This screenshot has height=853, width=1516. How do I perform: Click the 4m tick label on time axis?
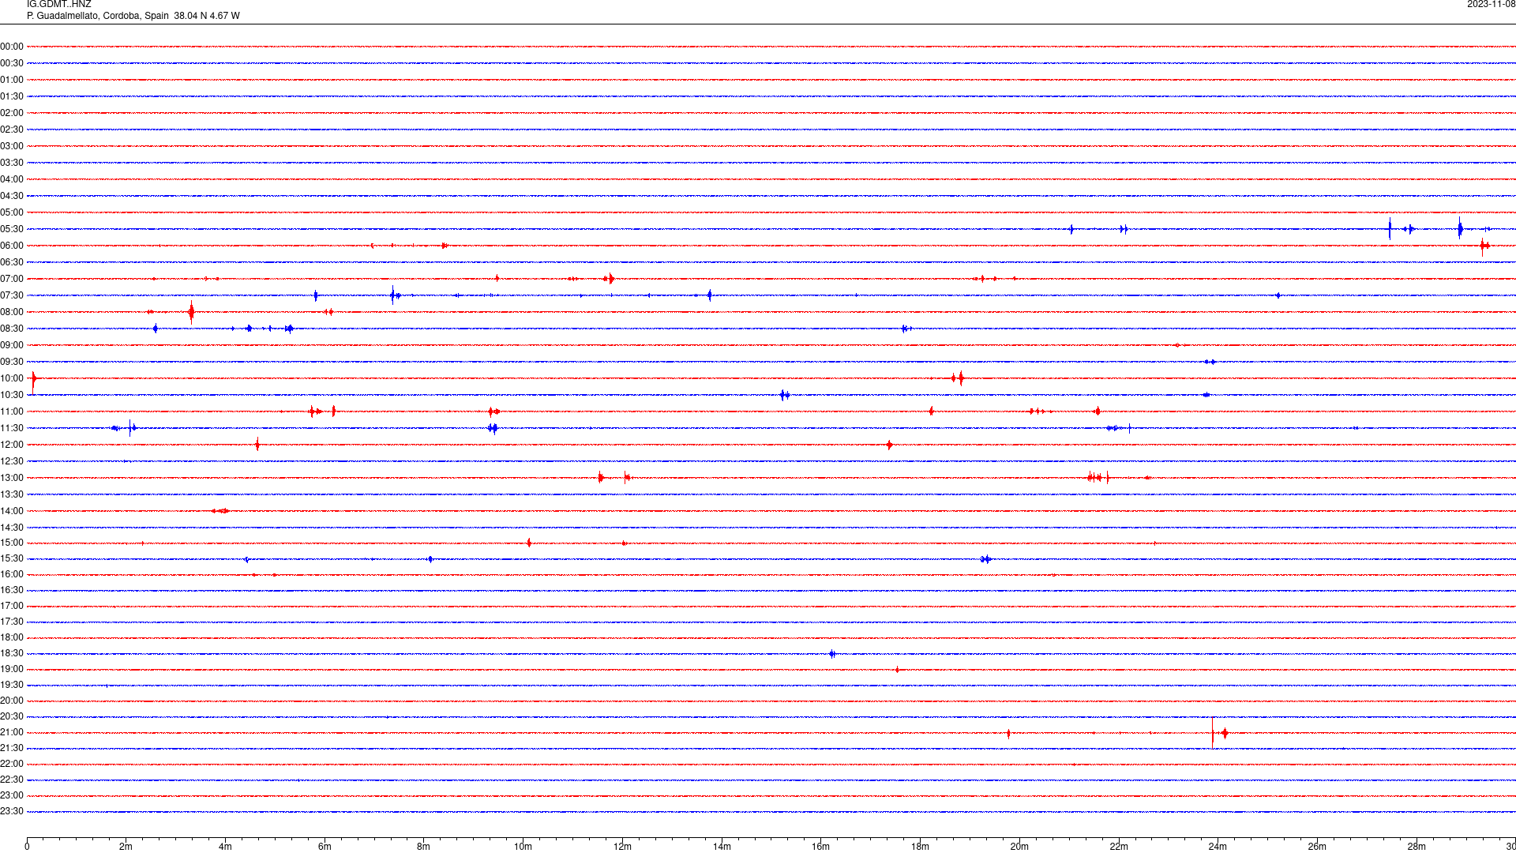(x=225, y=847)
